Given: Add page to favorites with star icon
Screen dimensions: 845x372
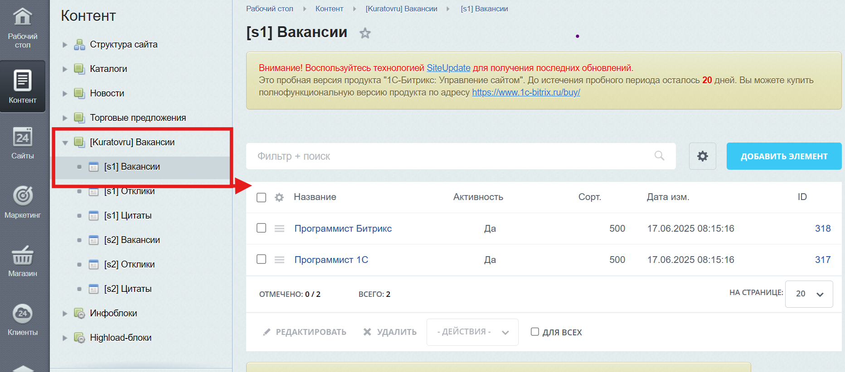Looking at the screenshot, I should pyautogui.click(x=365, y=33).
